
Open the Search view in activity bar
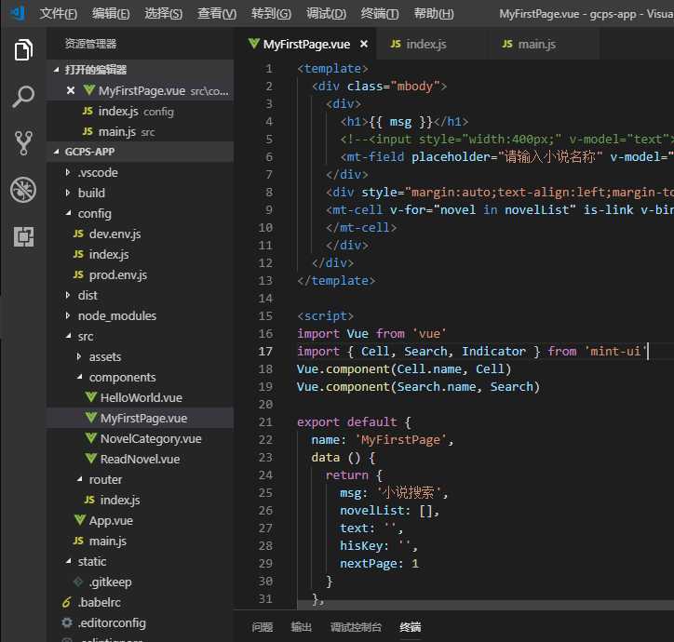point(23,96)
